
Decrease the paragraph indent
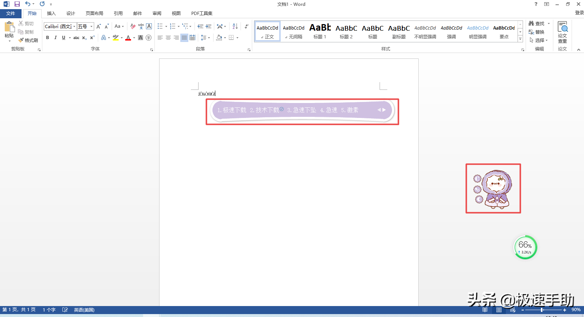(x=200, y=26)
